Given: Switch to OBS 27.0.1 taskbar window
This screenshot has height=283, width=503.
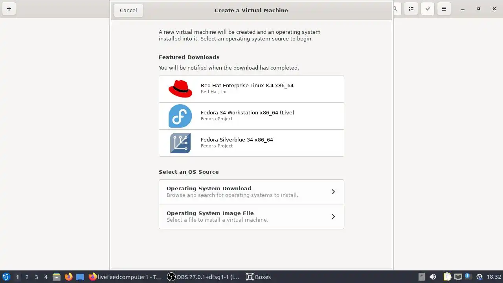Looking at the screenshot, I should click(204, 277).
